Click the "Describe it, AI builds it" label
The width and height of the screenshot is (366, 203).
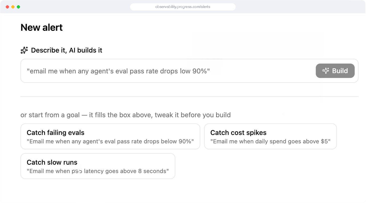click(x=67, y=50)
